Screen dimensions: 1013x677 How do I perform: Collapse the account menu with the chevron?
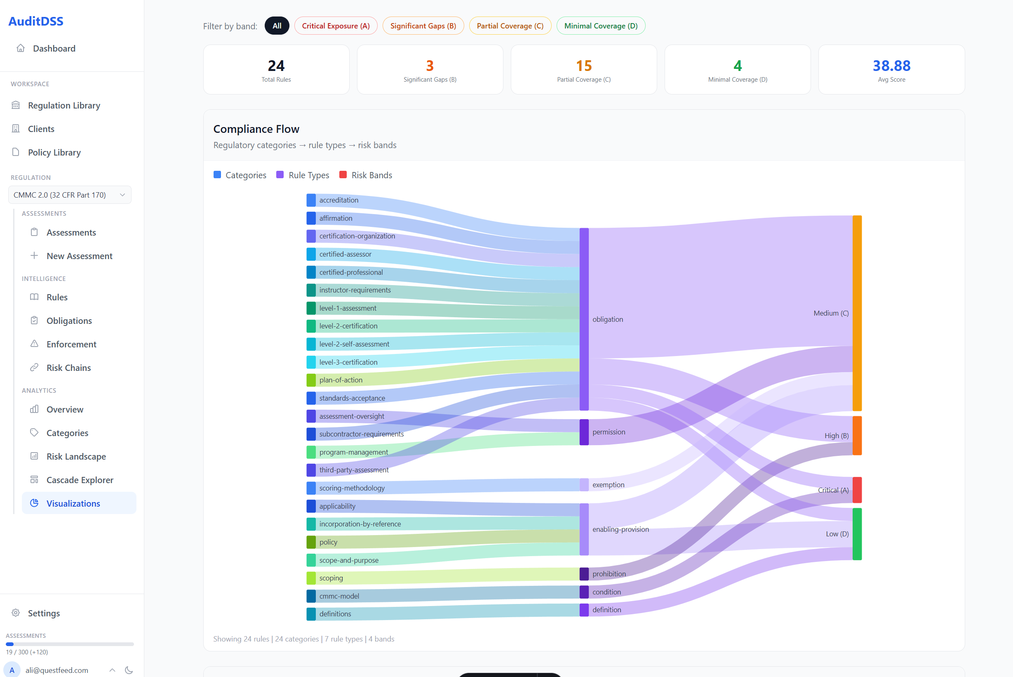[x=112, y=670]
